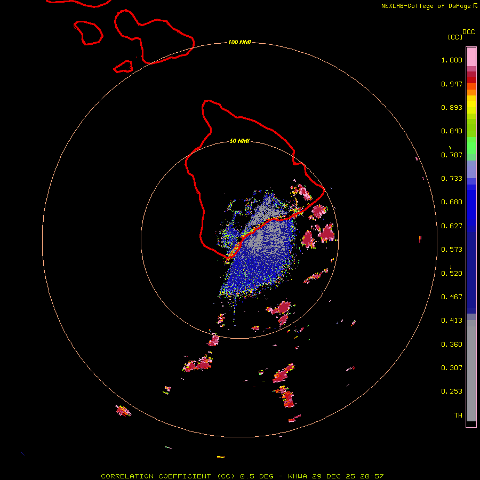Viewport: 480px width, 480px height.
Task: Pick the olive green swatch beside 0.840
Action: [471, 128]
